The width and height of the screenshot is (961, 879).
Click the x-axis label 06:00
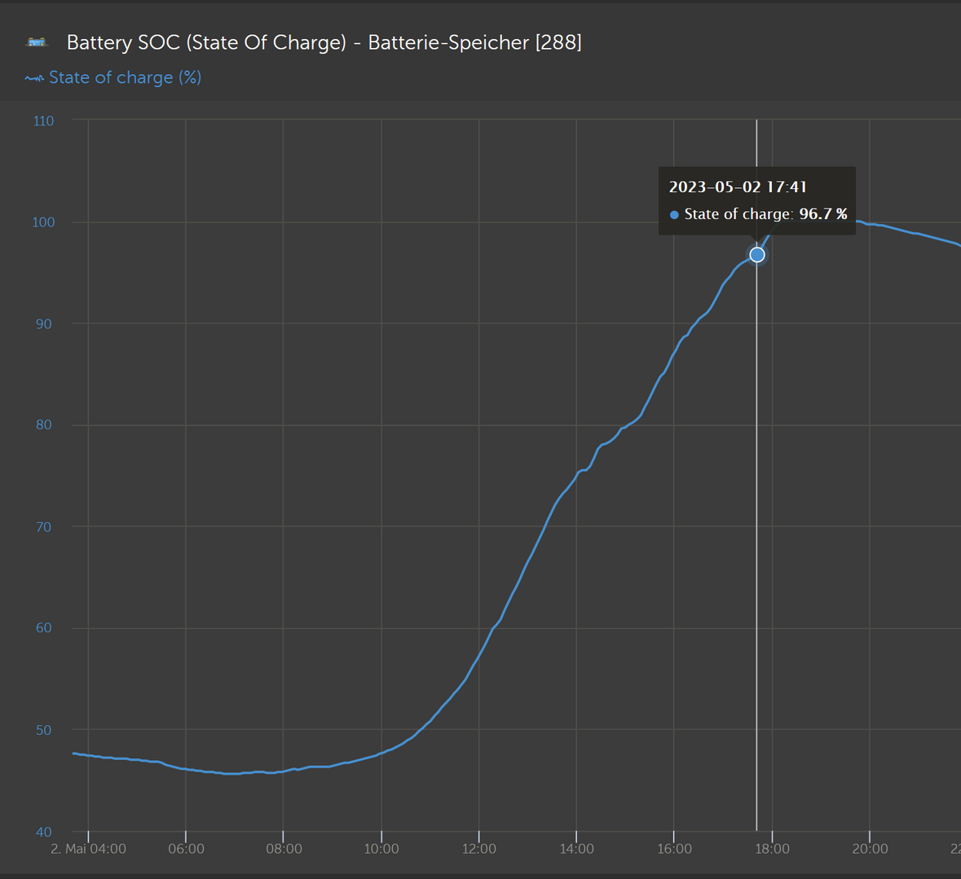click(187, 849)
